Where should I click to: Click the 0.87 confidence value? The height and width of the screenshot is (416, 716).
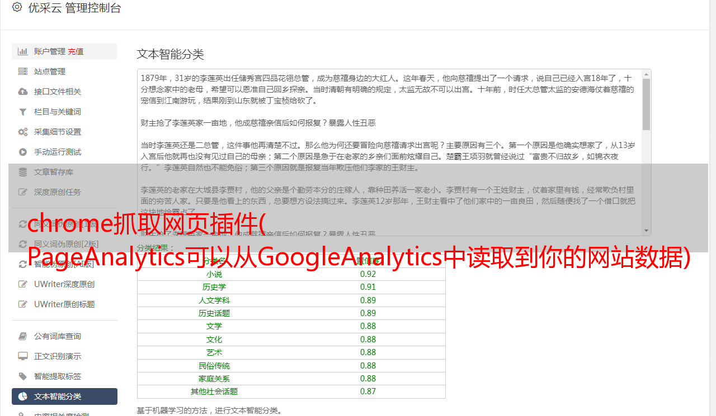click(x=368, y=391)
